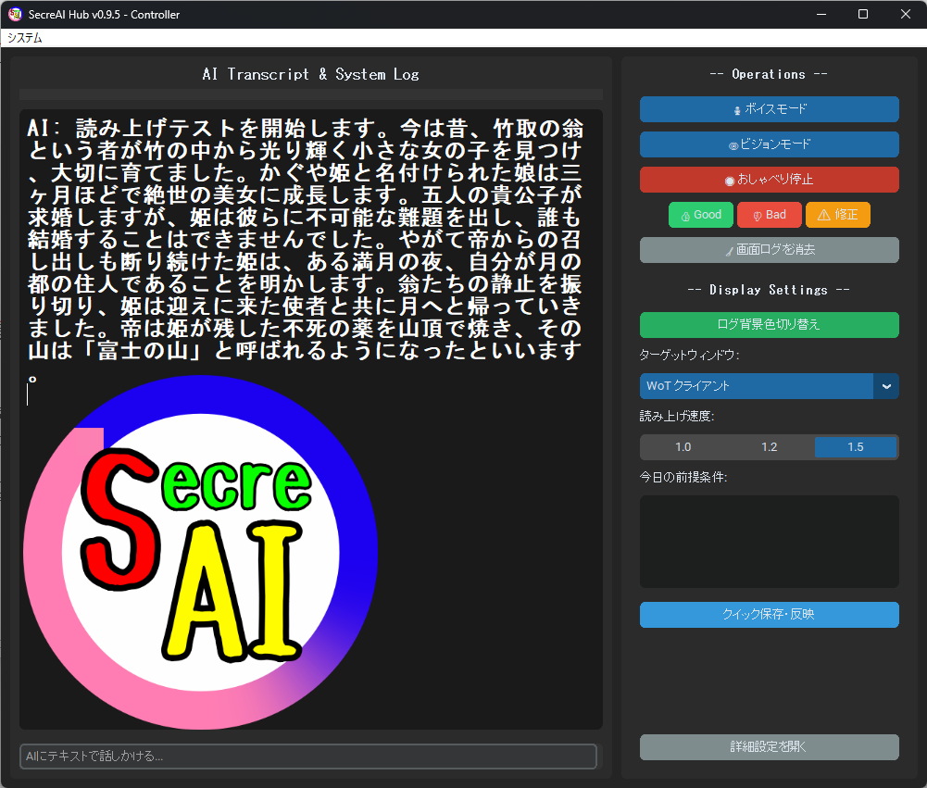The height and width of the screenshot is (788, 927).
Task: Click the 今日の前提条件 text area
Action: (x=770, y=542)
